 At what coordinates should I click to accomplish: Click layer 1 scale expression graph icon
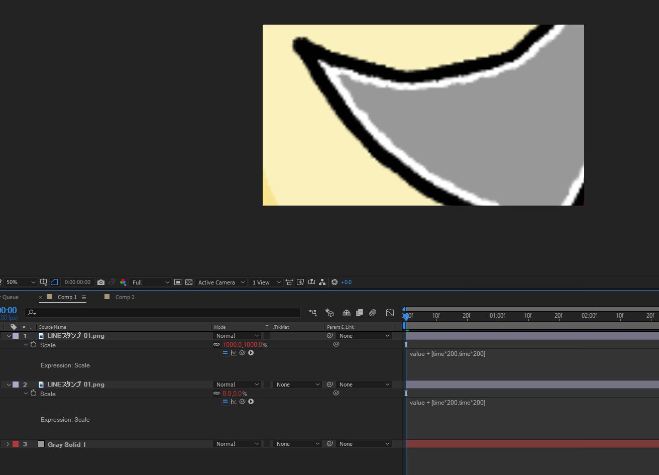coord(234,353)
